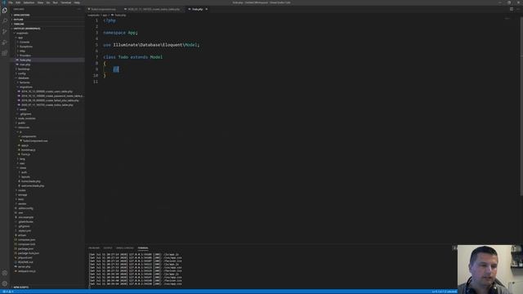Open the Accounts icon above settings gear
Image resolution: width=523 pixels, height=294 pixels.
coord(5,273)
